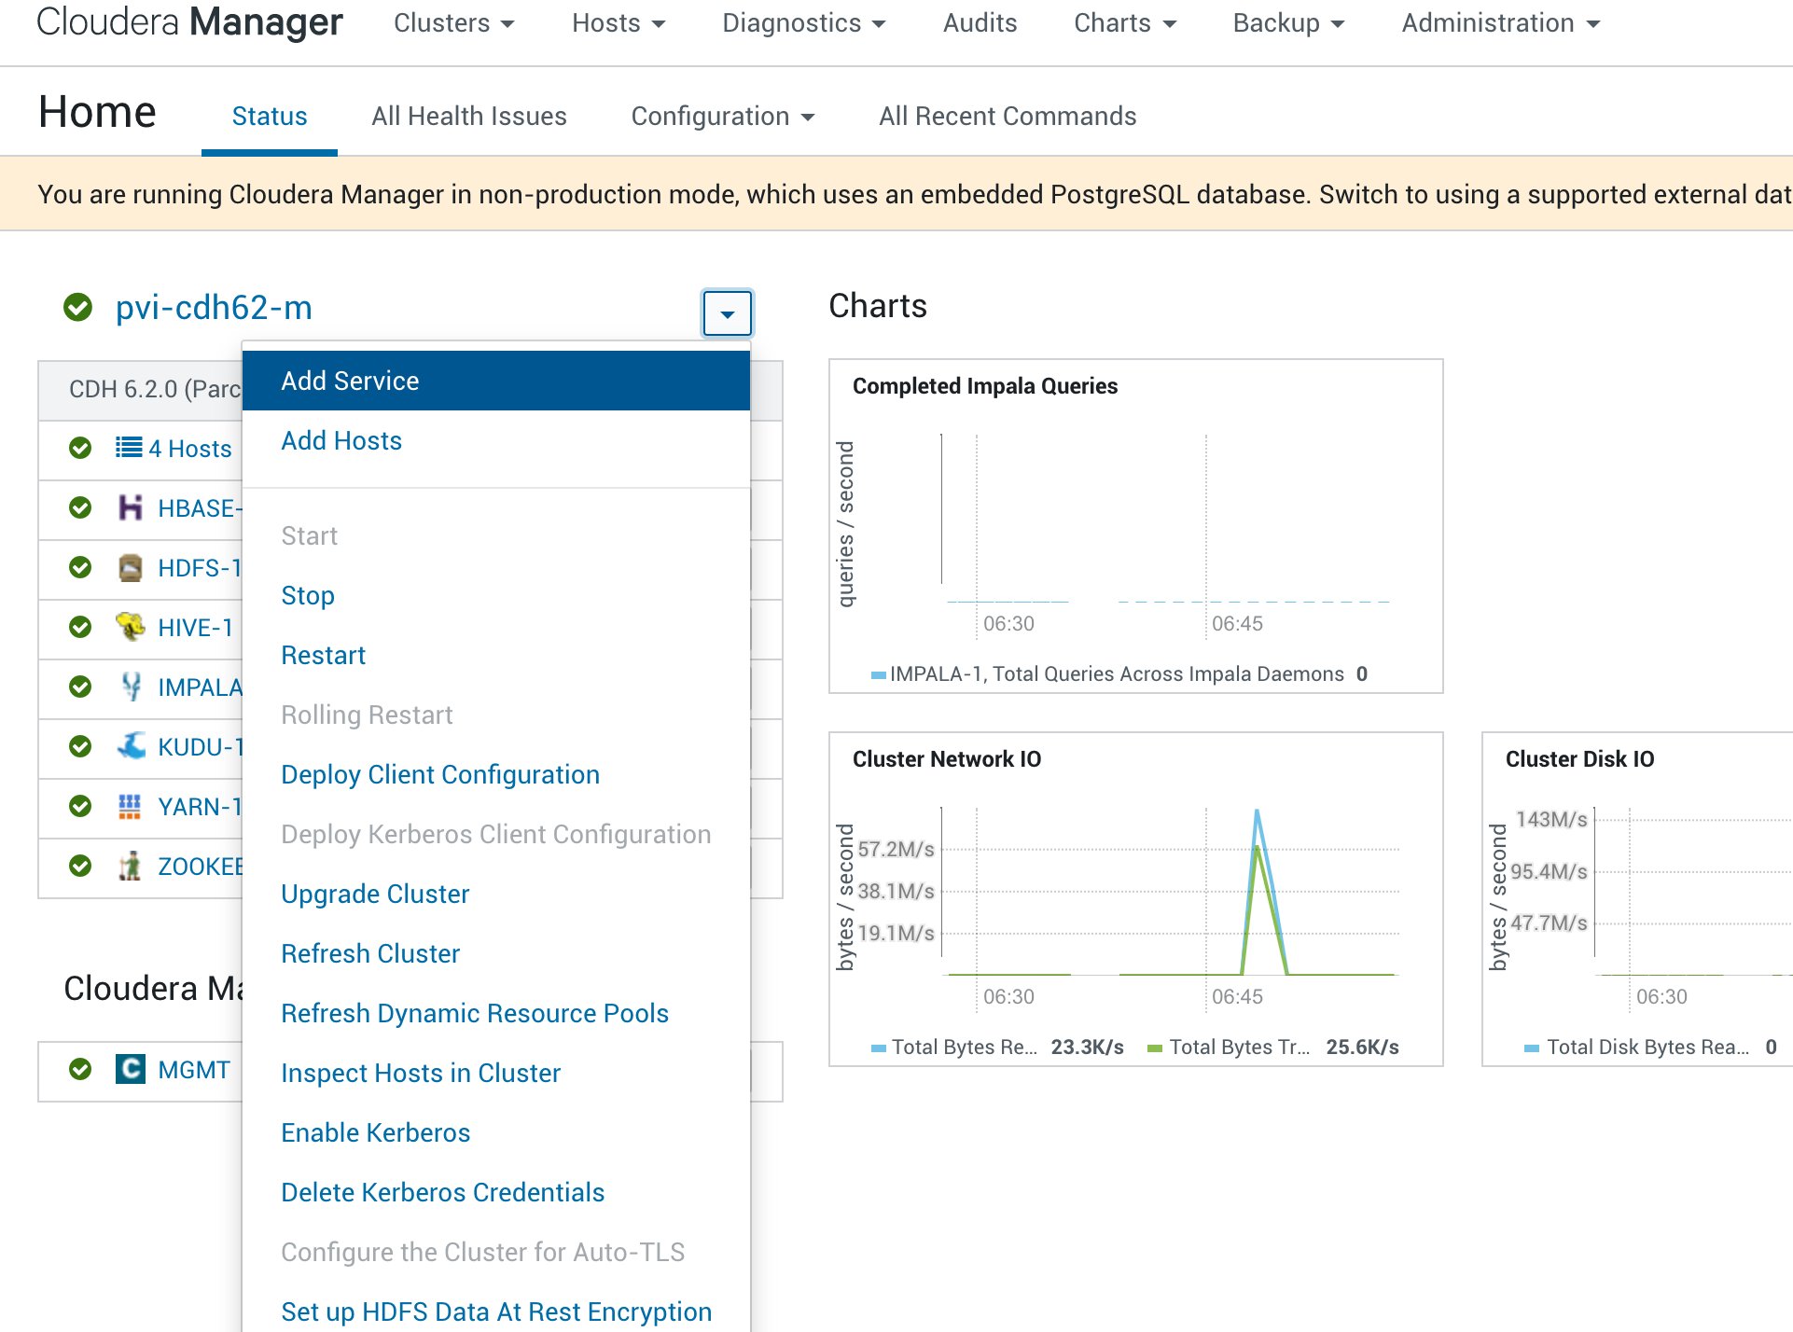Click the Impala service icon

click(131, 687)
